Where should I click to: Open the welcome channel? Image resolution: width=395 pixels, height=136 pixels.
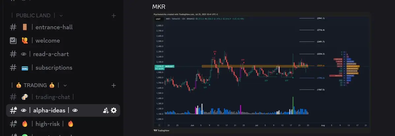[63, 41]
